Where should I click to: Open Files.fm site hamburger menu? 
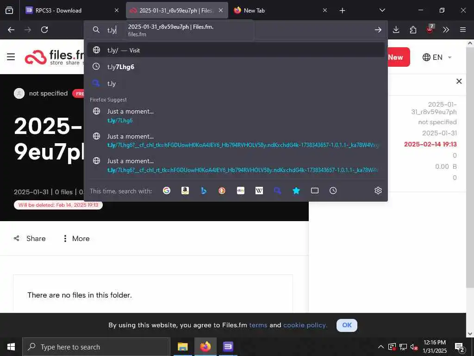(x=11, y=57)
